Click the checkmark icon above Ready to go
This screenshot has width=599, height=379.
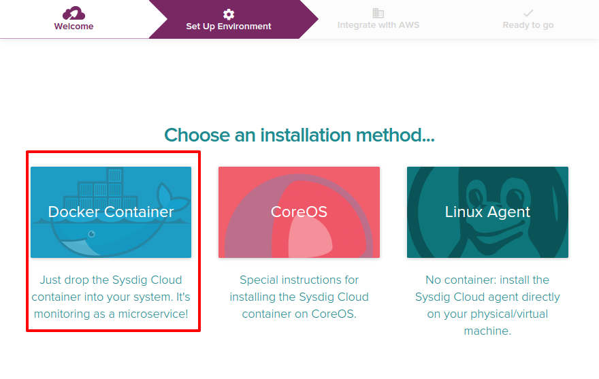[528, 14]
